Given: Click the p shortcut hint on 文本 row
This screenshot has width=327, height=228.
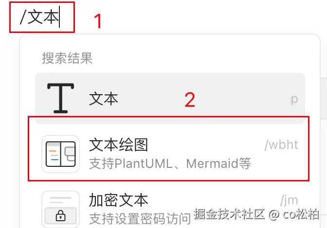Looking at the screenshot, I should coord(294,100).
